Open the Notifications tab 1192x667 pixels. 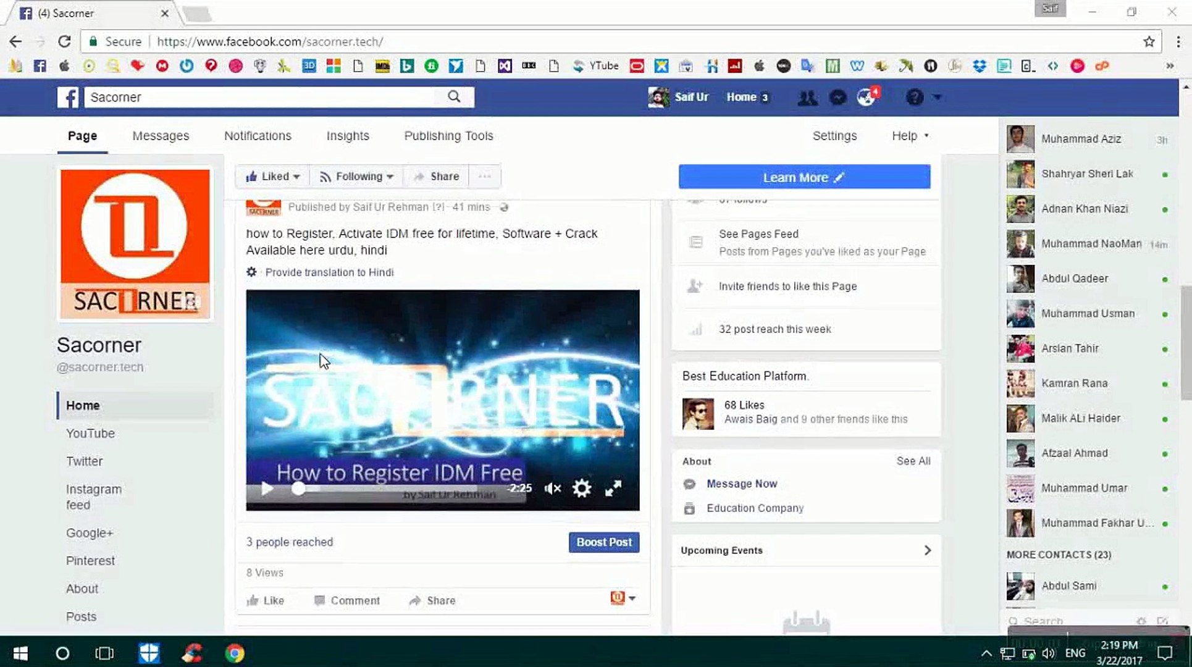258,136
